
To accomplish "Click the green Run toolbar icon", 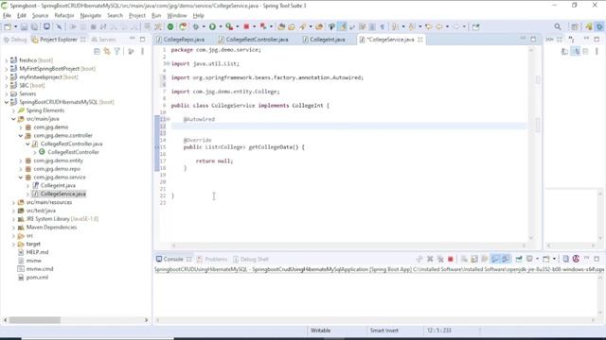I will pos(212,26).
